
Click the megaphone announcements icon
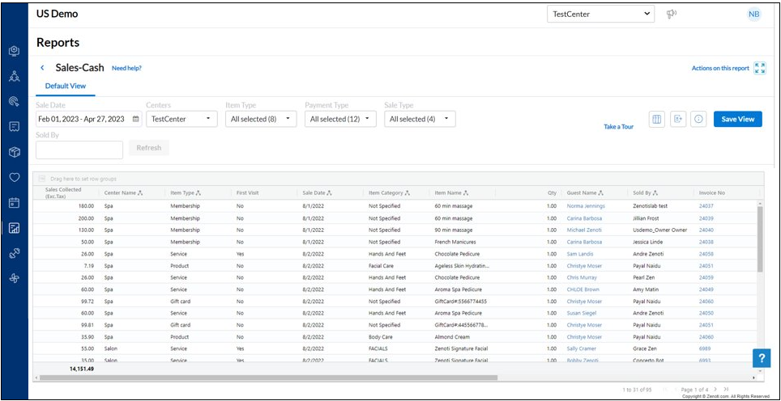pyautogui.click(x=672, y=14)
